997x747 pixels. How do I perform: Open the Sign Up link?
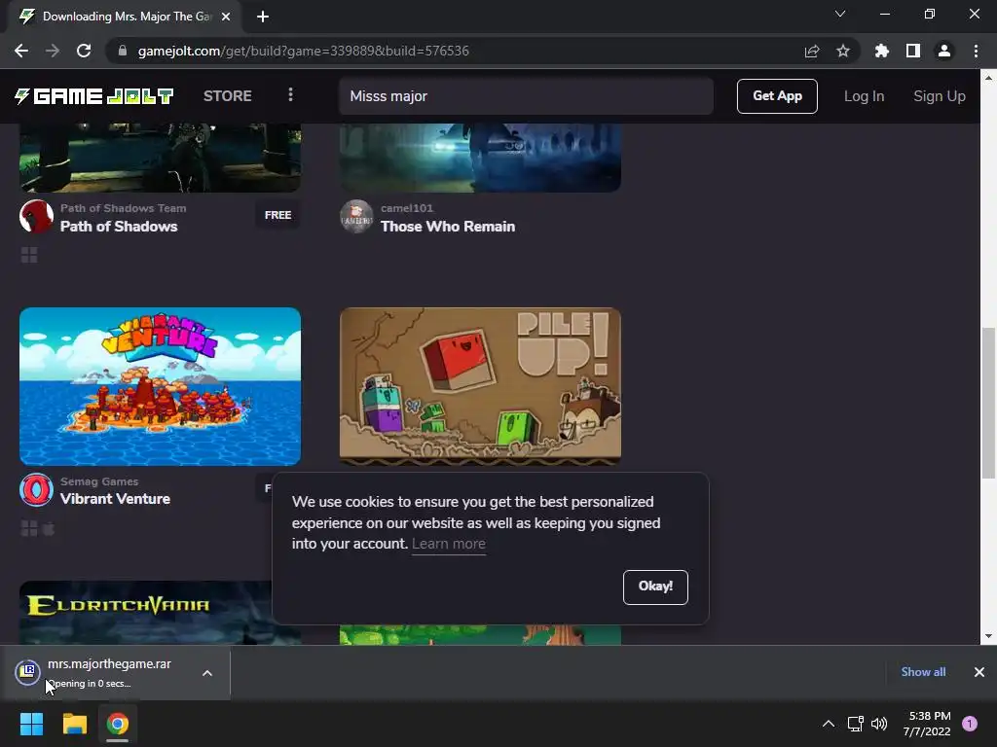coord(940,96)
